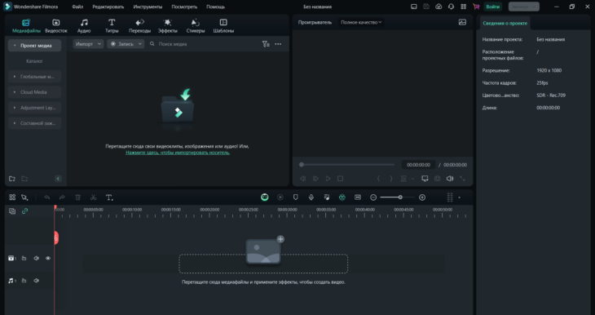Click the current player timecode field
Image resolution: width=595 pixels, height=315 pixels.
click(x=418, y=165)
